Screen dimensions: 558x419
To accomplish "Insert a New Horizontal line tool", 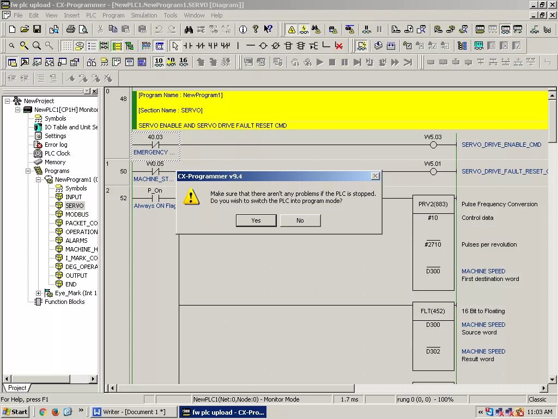I will tap(251, 46).
